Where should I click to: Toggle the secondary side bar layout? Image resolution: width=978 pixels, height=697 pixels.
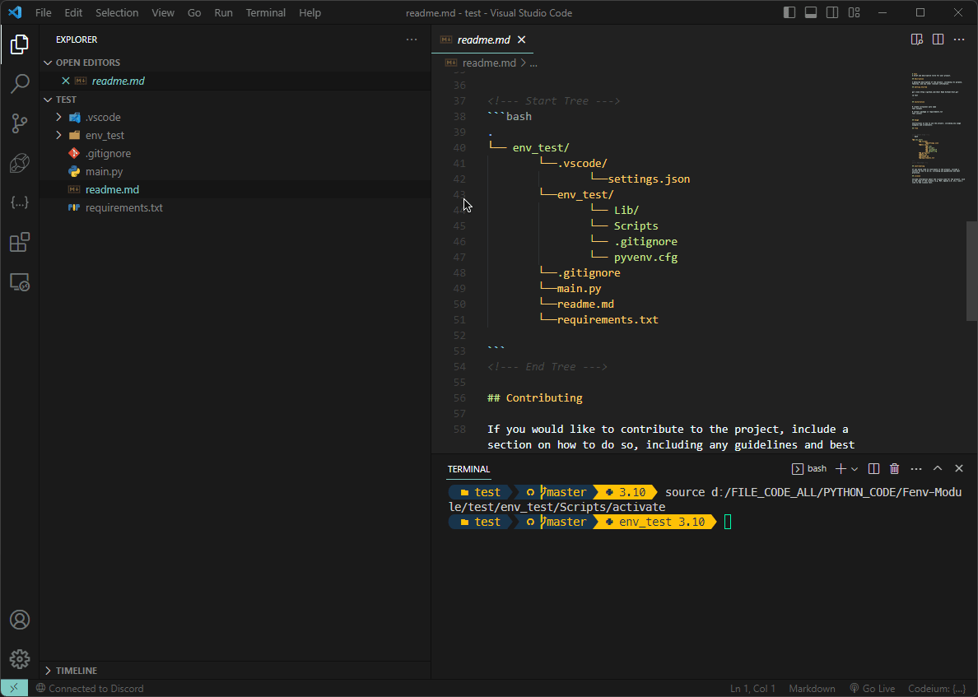pos(832,12)
